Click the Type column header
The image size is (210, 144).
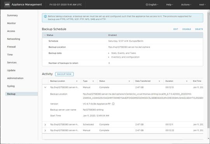[x=85, y=81]
